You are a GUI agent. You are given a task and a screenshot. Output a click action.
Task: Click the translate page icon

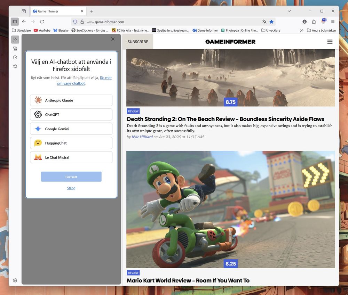coord(264,22)
